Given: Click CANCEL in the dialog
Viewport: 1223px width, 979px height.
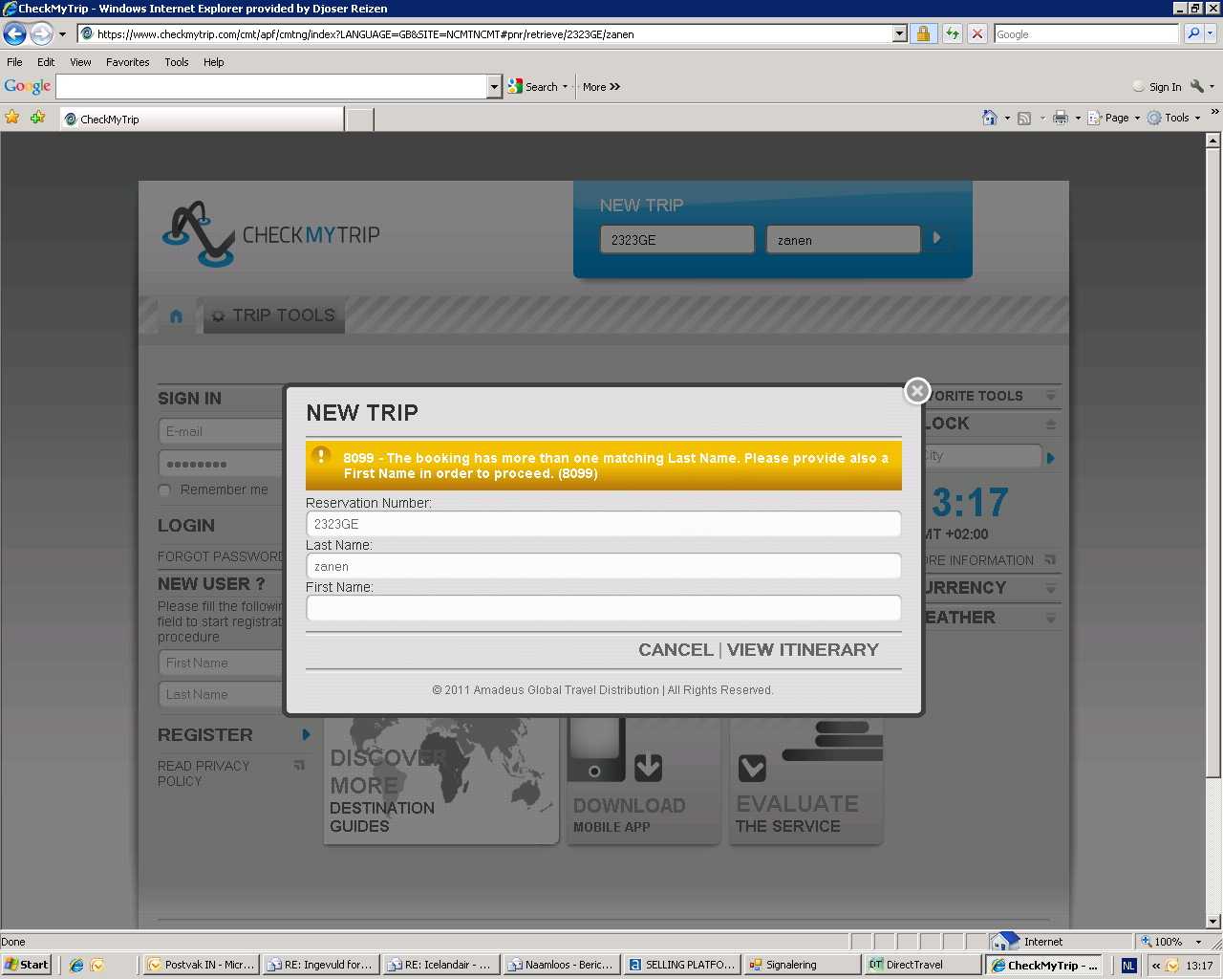Looking at the screenshot, I should click(x=676, y=650).
